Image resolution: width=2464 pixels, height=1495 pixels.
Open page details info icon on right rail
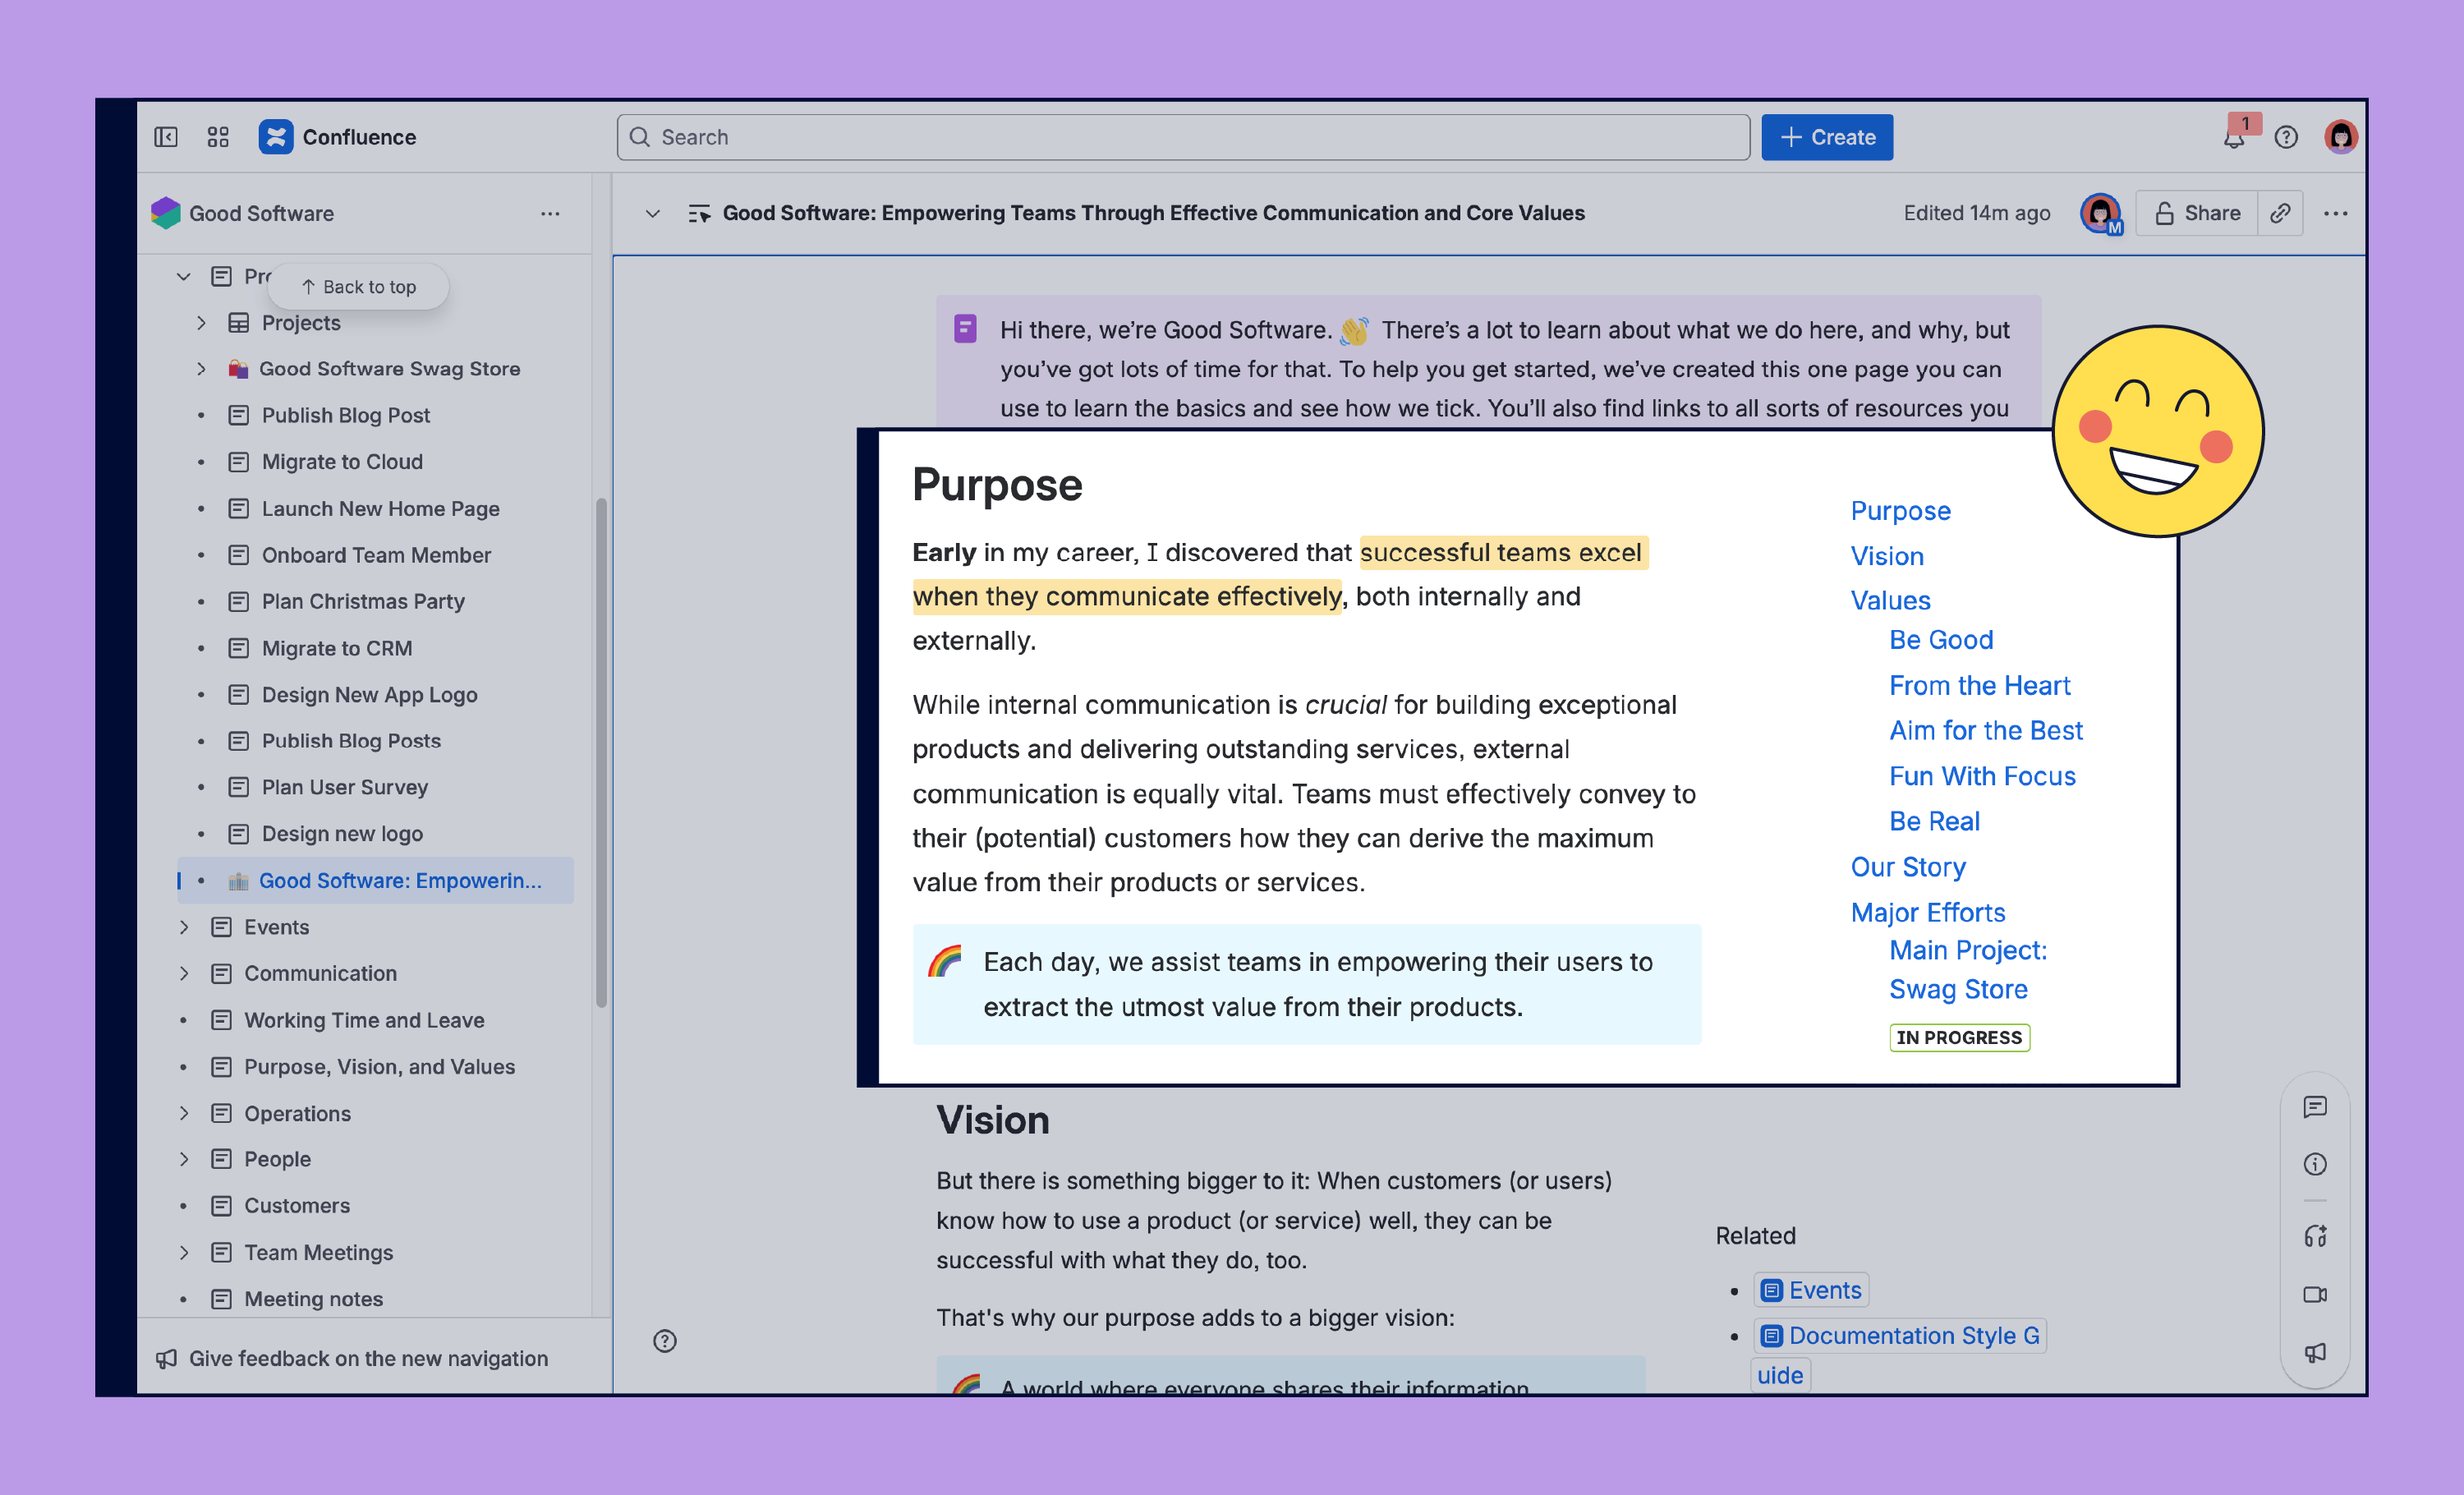click(2314, 1164)
